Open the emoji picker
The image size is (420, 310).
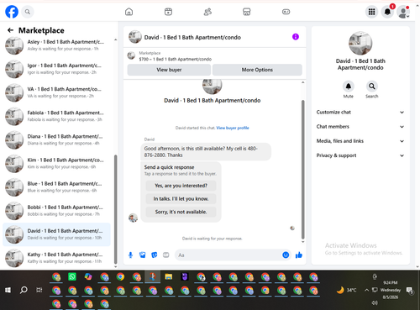pos(286,255)
